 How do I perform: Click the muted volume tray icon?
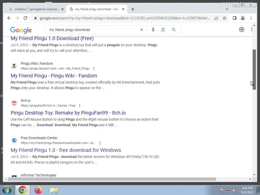point(234,190)
